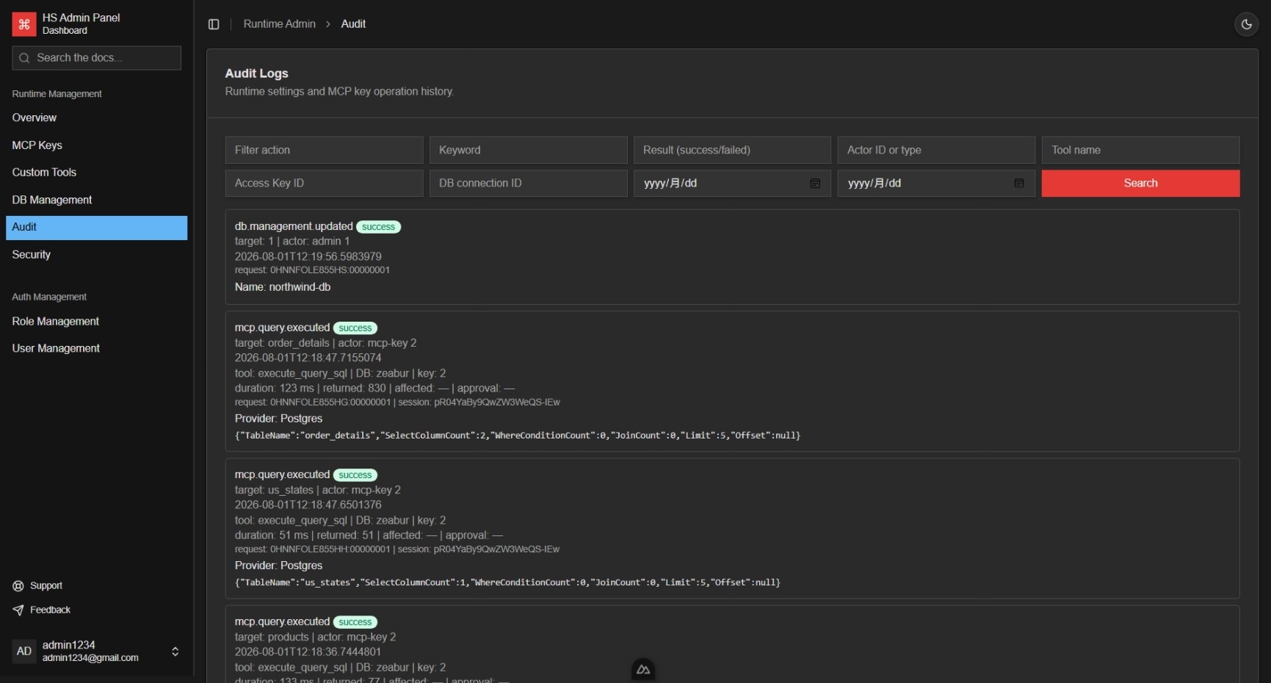Open the Support lifebuoy icon
The image size is (1271, 683).
tap(18, 586)
